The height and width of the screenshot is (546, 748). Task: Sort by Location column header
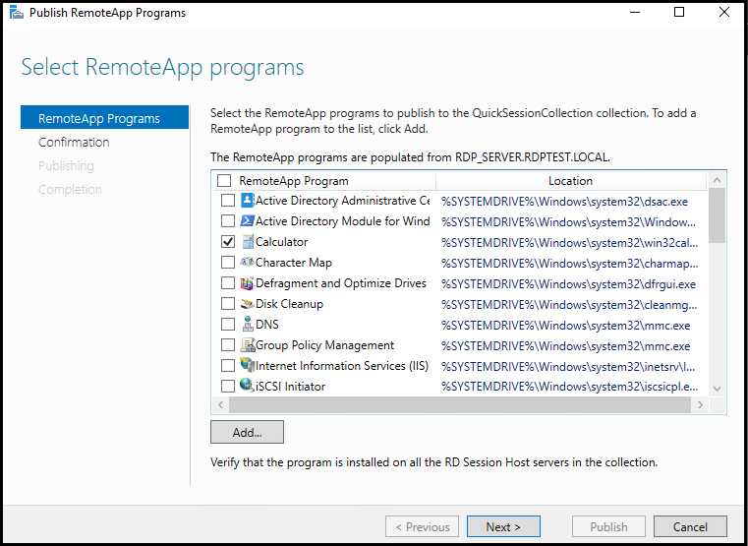pos(570,181)
